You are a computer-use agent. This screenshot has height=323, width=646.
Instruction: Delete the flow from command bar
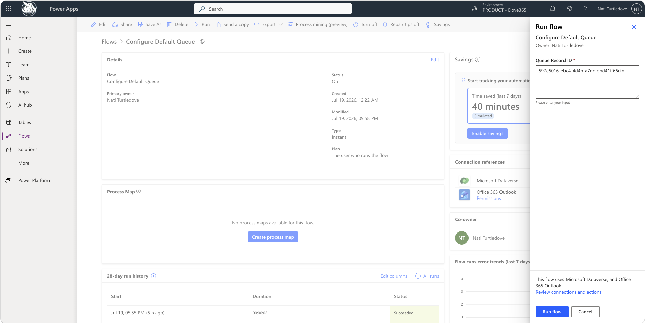[177, 24]
